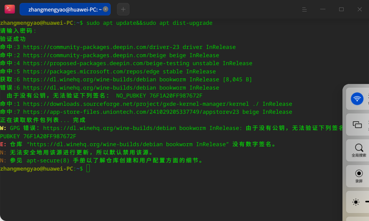Click the brightness sun icon
369x221 pixels.
pos(356,202)
